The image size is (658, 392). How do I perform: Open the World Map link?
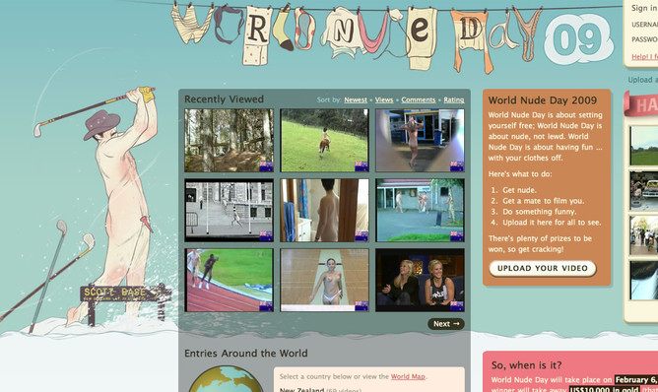click(x=408, y=376)
